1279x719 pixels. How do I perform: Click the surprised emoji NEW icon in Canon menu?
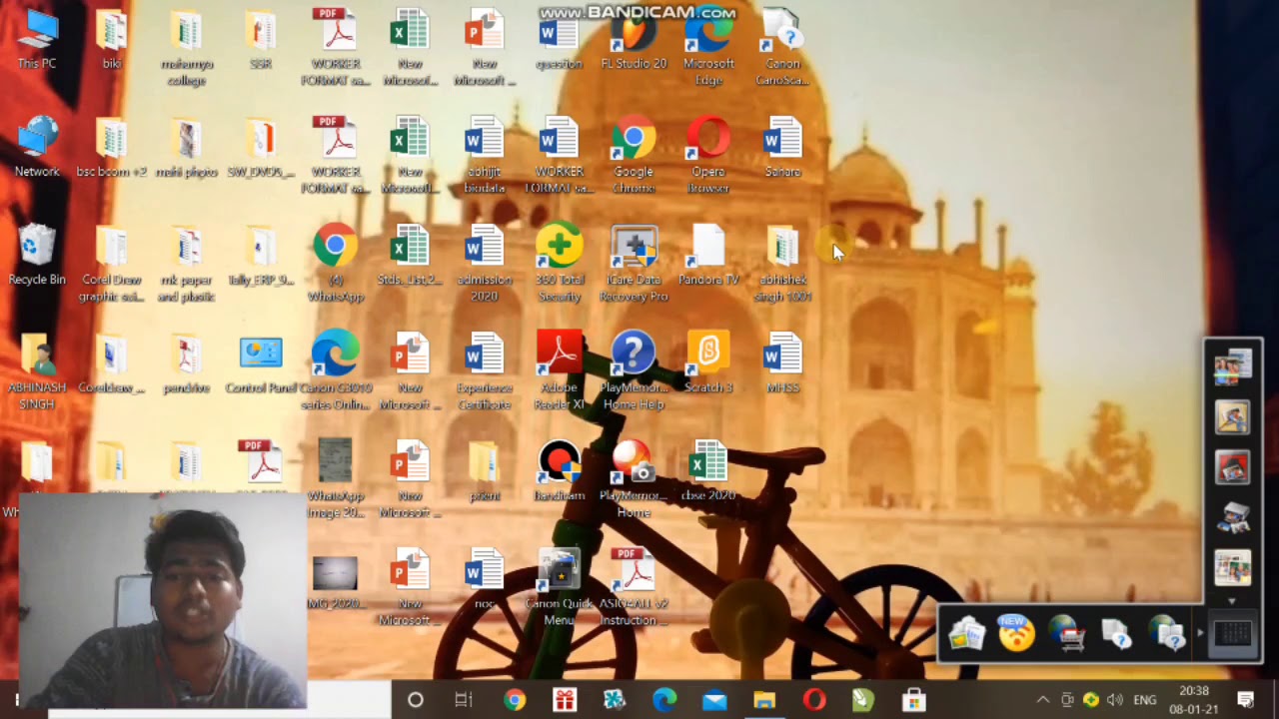coord(1016,633)
